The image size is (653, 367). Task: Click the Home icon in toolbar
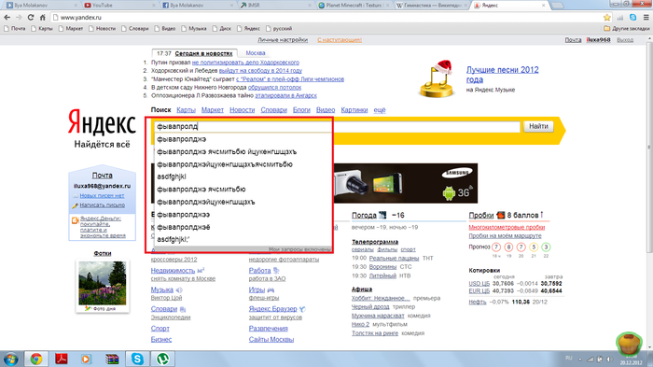[43, 18]
